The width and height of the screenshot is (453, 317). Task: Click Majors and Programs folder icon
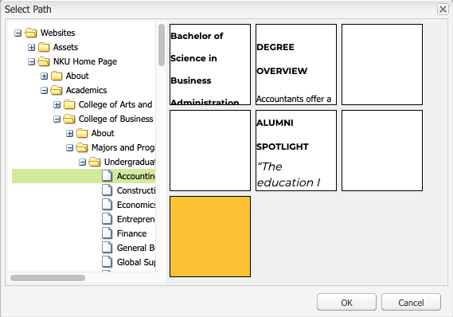pos(82,147)
